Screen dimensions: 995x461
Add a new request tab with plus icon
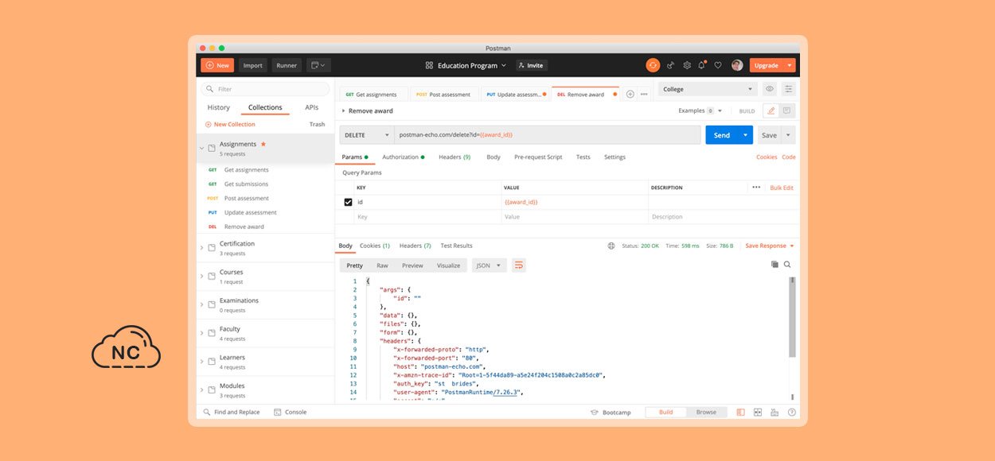[630, 94]
